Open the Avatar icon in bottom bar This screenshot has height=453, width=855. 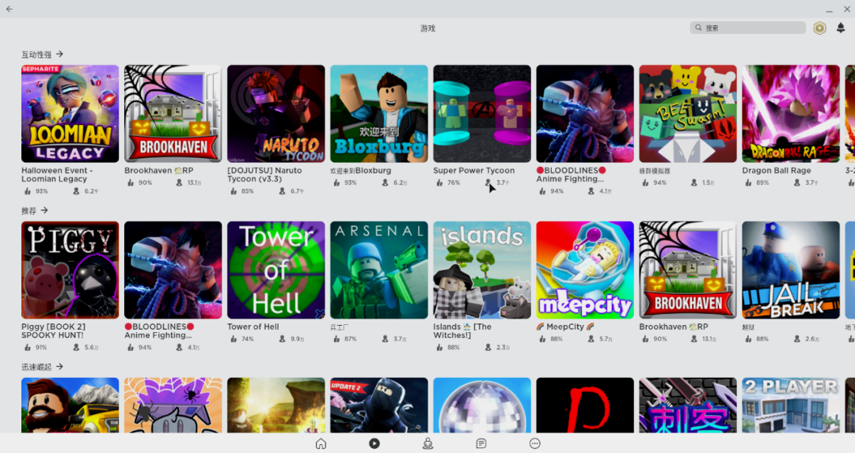point(428,444)
